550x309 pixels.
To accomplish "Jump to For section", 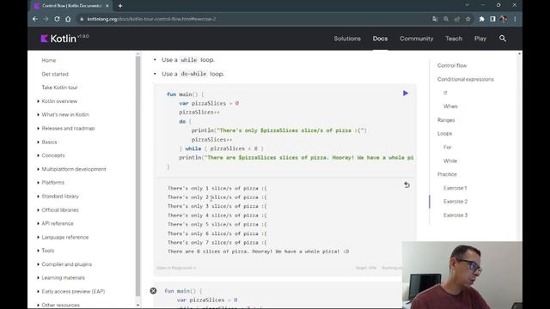I will [447, 147].
